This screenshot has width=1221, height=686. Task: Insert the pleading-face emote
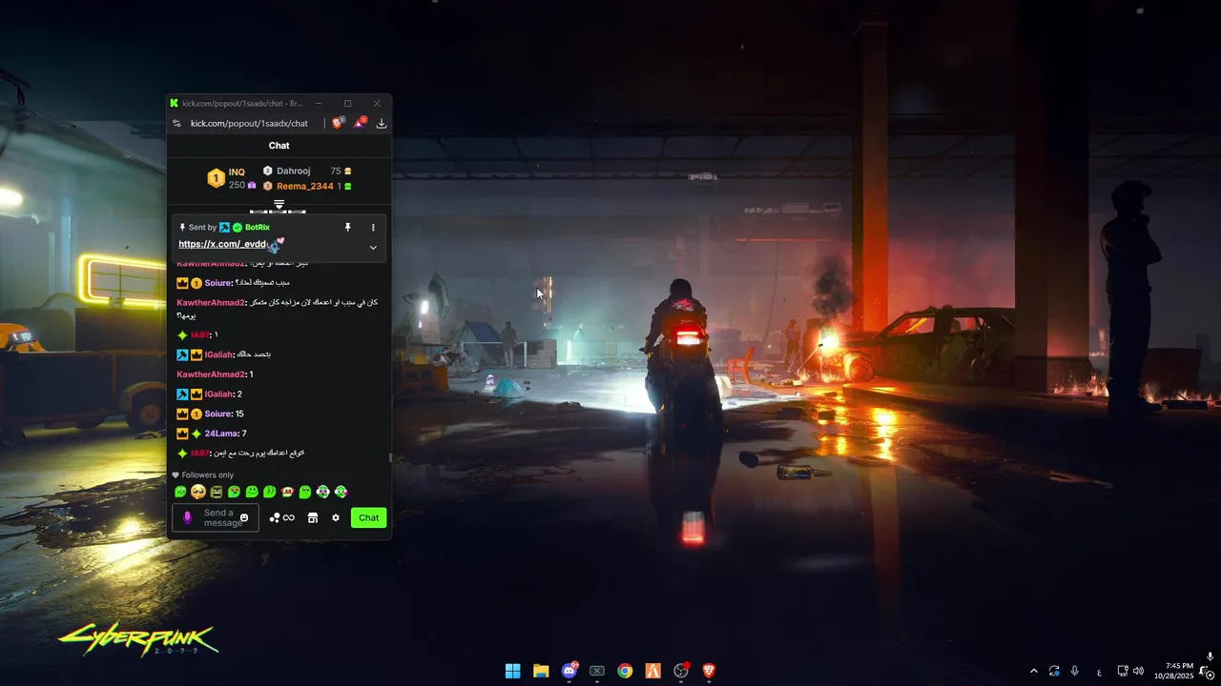198,492
